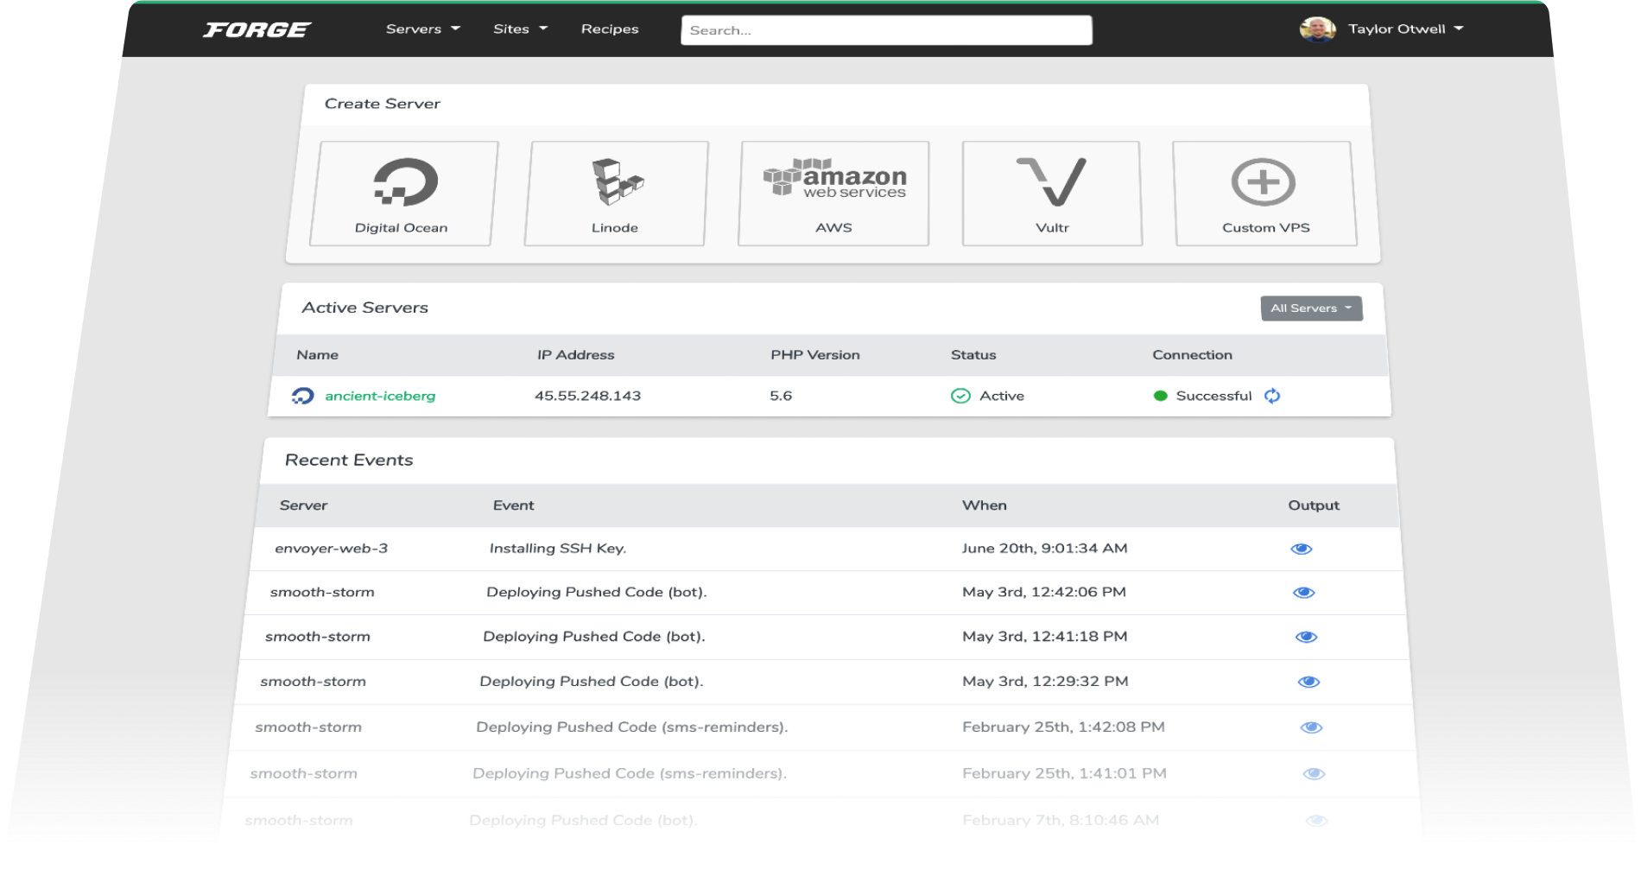Click the Linode cubes logo icon
Screen dimensions: 1641x883
pyautogui.click(x=618, y=181)
